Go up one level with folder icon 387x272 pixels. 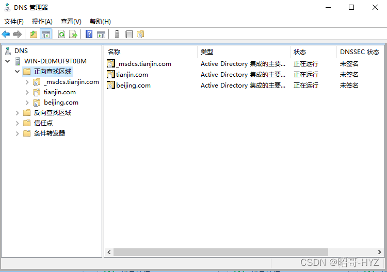[x=34, y=34]
